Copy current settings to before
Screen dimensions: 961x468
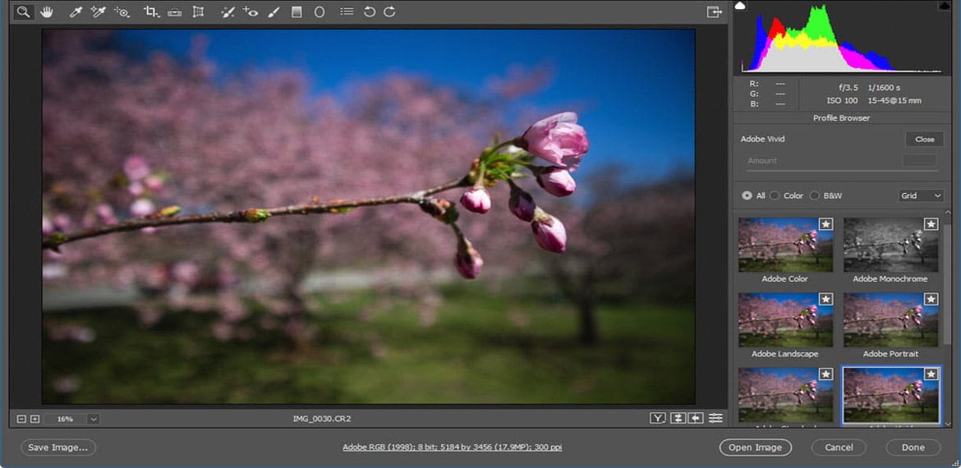pyautogui.click(x=696, y=419)
